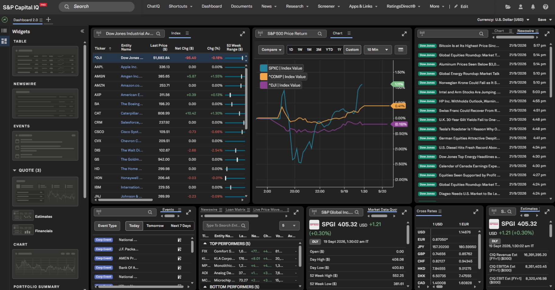Expand the Dow Jones Index widget to fullscreen
This screenshot has height=290, width=555.
click(243, 34)
